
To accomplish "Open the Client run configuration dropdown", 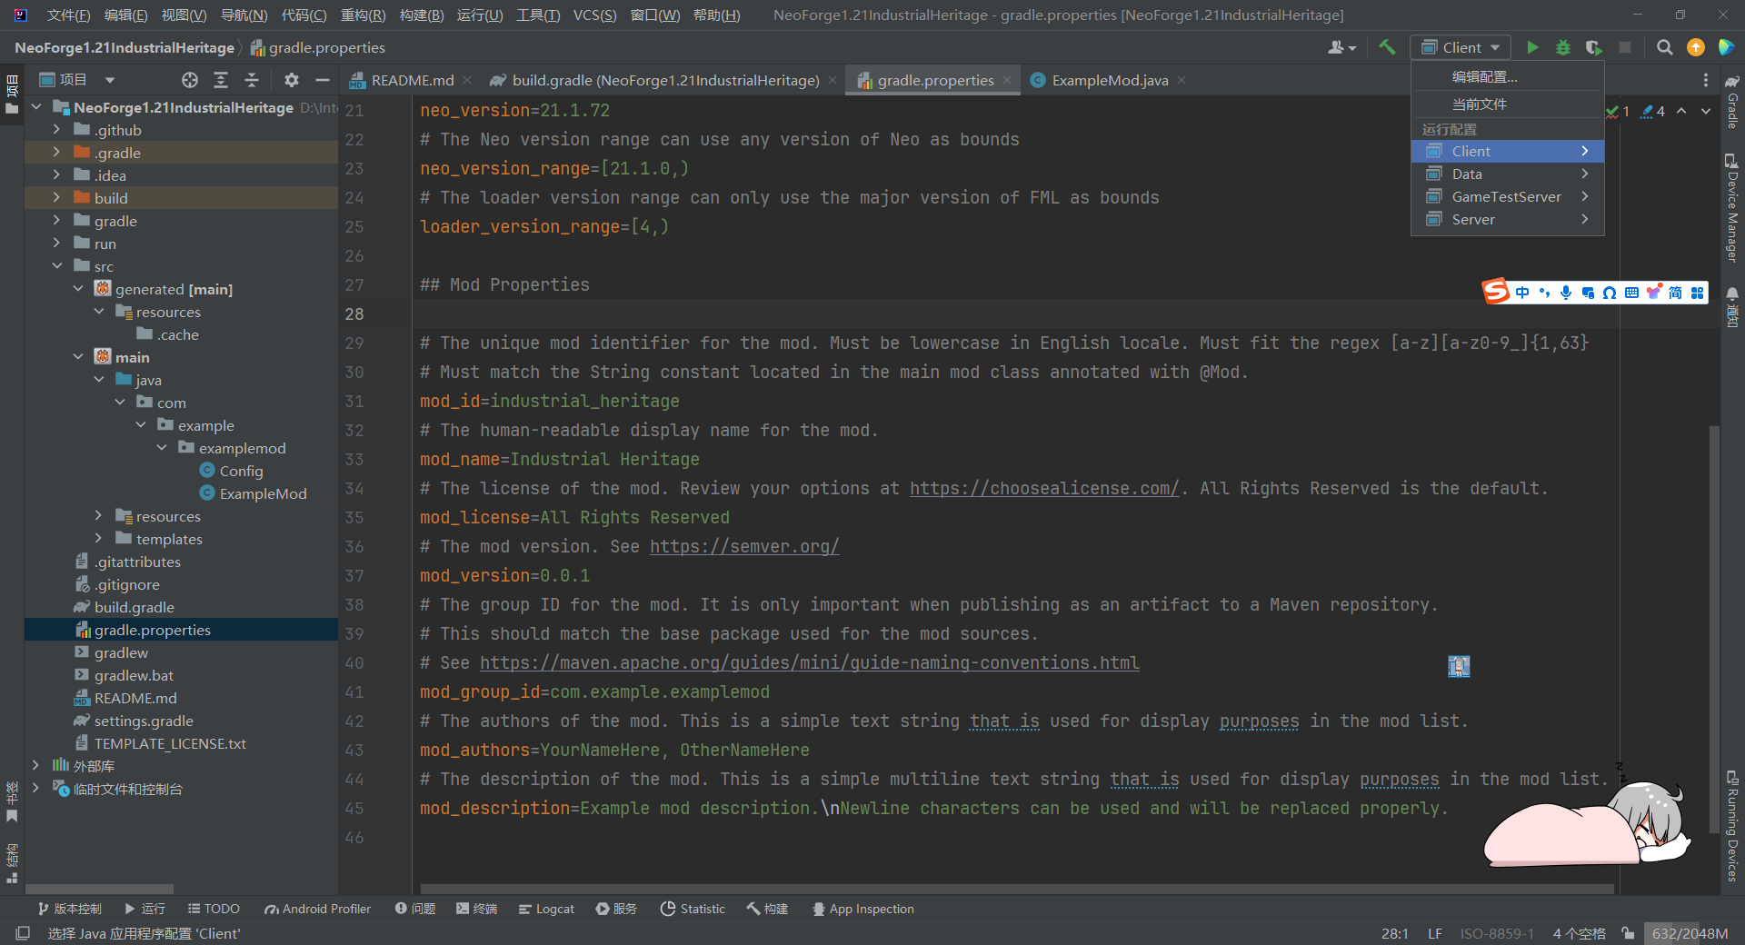I will pyautogui.click(x=1461, y=47).
